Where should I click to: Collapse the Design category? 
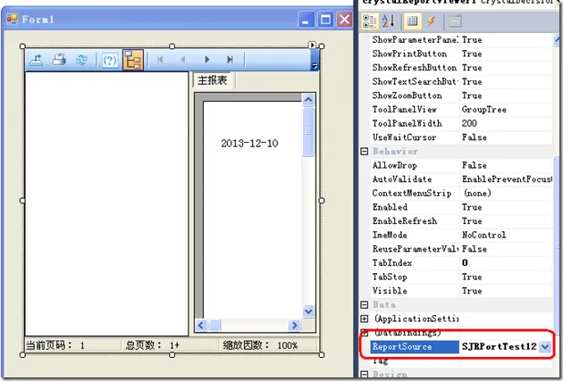[x=365, y=375]
